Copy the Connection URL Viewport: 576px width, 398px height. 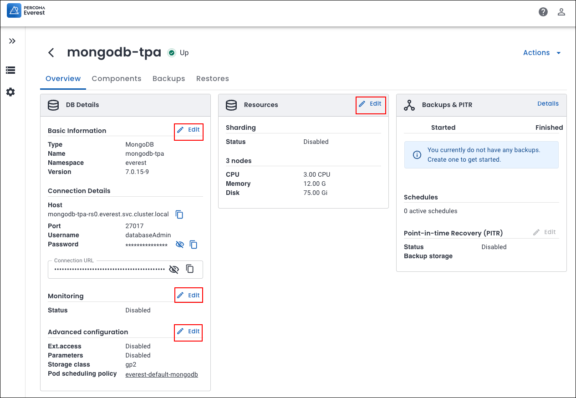click(190, 269)
